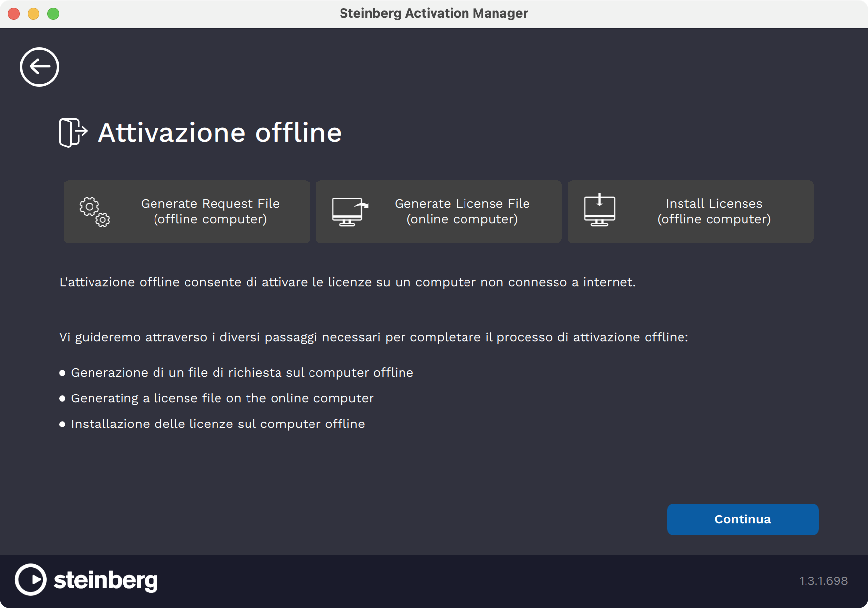The width and height of the screenshot is (868, 608).
Task: Click the steinberg wordmark in the footer
Action: pyautogui.click(x=106, y=580)
